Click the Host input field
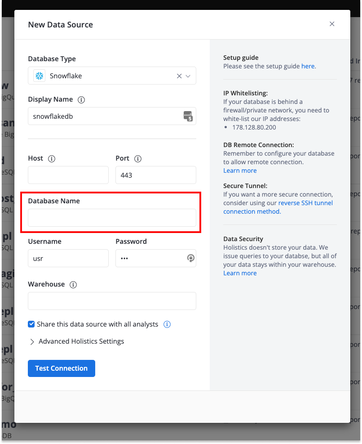This screenshot has height=444, width=362. pos(68,175)
